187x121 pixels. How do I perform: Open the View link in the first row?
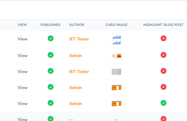pos(23,39)
